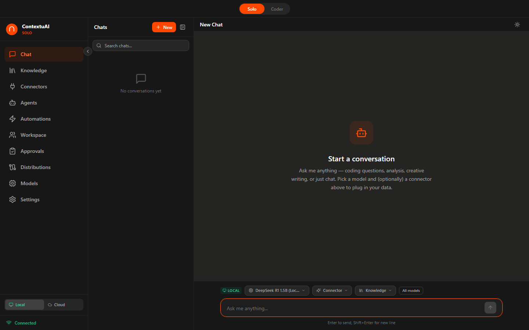
Task: Open the Workspace section
Action: tap(44, 135)
